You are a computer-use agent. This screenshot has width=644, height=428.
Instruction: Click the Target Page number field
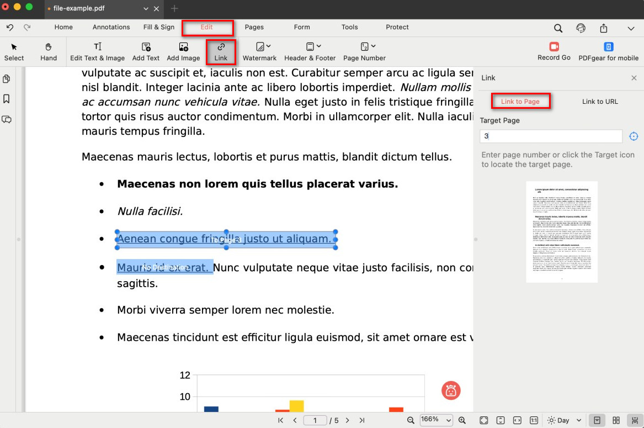(551, 136)
